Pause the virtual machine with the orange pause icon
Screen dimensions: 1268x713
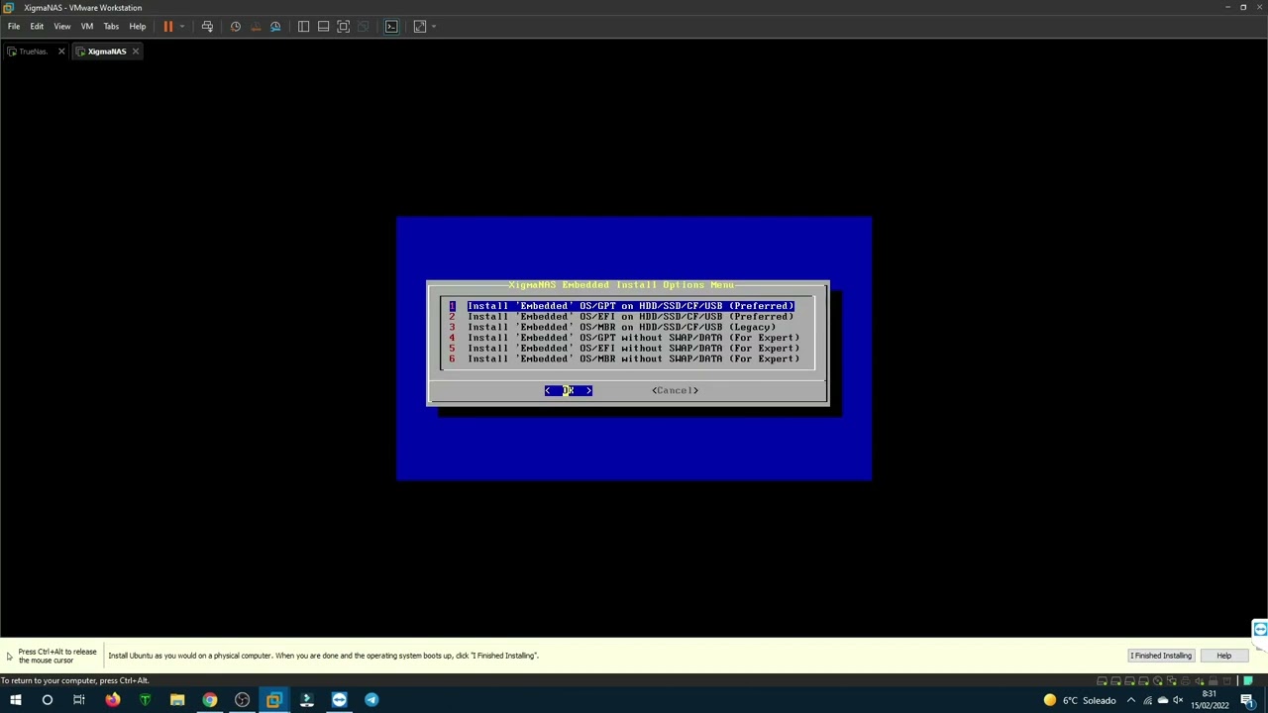point(167,27)
